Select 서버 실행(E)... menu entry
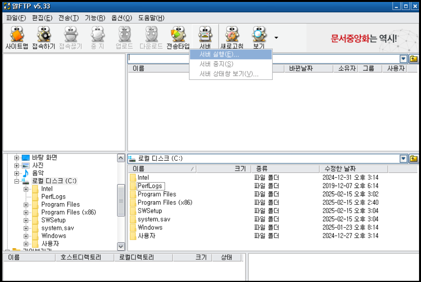The width and height of the screenshot is (421, 282). (231, 54)
